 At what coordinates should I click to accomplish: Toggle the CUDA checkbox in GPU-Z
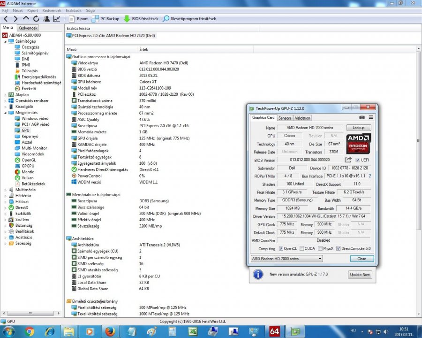pyautogui.click(x=301, y=248)
